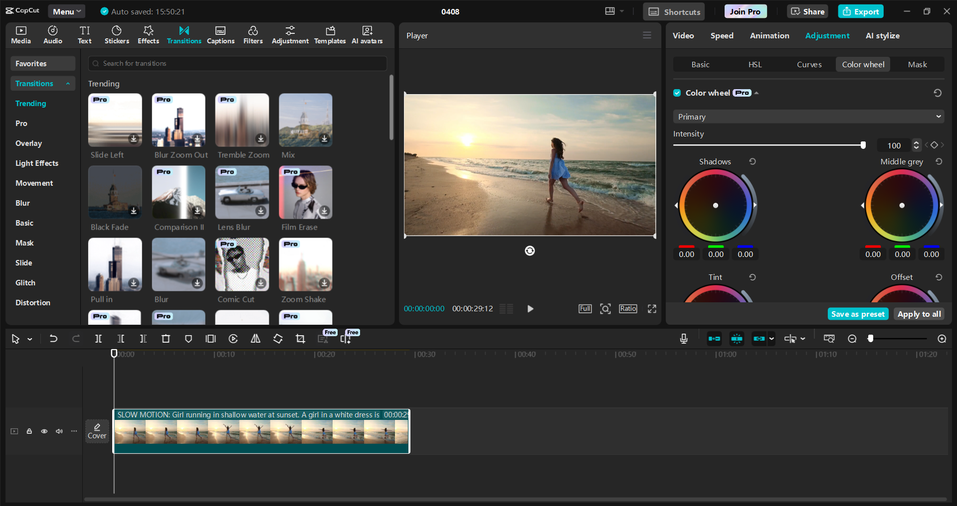Select the Black Fade transition thumbnail
This screenshot has height=506, width=957.
[115, 192]
